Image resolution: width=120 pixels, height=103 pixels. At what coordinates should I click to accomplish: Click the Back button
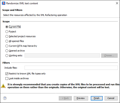click(65, 98)
